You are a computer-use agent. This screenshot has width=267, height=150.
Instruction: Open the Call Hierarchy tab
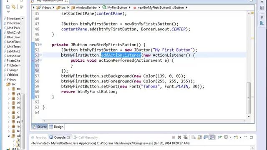pos(86,137)
